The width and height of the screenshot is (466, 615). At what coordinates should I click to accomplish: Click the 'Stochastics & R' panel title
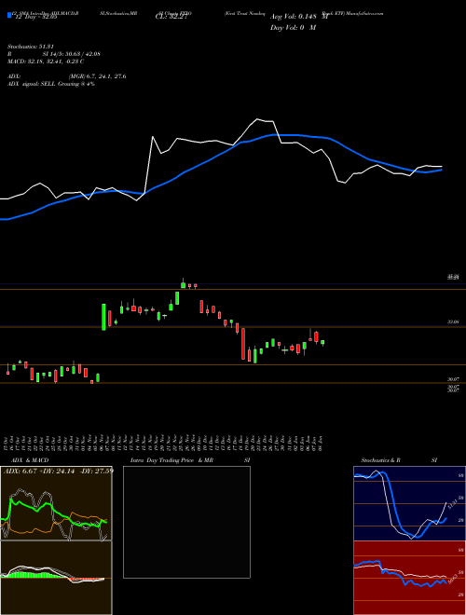[381, 460]
